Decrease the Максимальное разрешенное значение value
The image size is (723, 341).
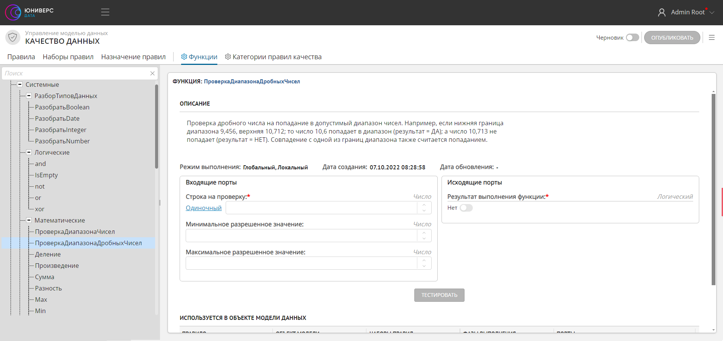(424, 266)
